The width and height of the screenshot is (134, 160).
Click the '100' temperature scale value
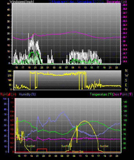click(x=125, y=120)
